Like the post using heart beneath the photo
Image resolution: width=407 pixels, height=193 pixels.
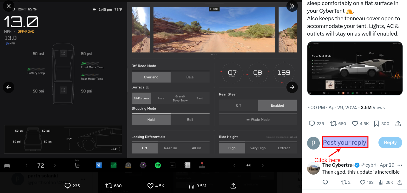[150, 186]
